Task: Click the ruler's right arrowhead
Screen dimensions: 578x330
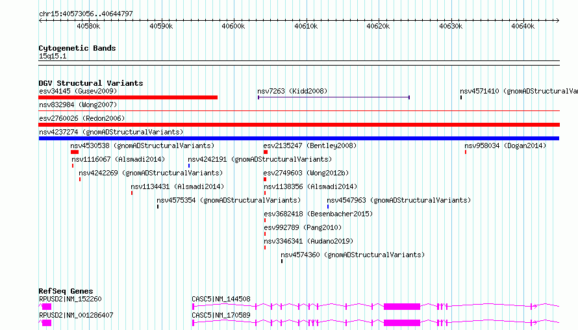Action: click(558, 21)
